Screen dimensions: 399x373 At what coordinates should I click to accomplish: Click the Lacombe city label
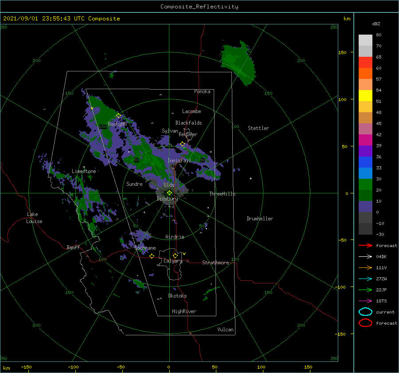pos(192,111)
